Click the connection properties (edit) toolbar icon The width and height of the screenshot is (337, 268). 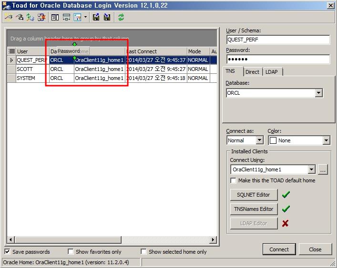coord(19,17)
